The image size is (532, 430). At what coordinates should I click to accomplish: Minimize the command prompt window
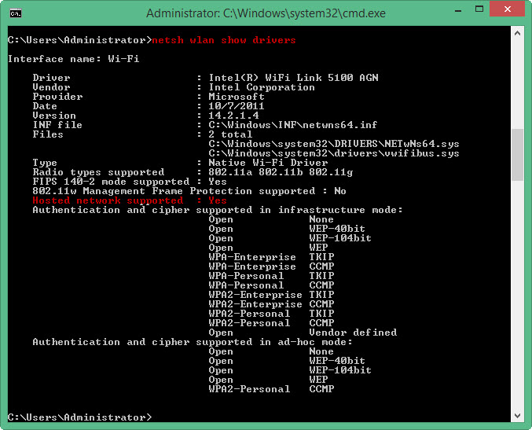[458, 10]
